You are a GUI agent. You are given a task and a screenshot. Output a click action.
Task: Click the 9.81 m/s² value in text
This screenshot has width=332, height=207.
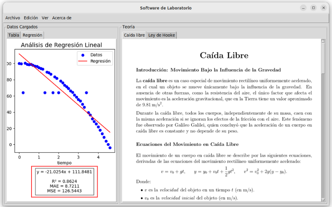coord(152,105)
